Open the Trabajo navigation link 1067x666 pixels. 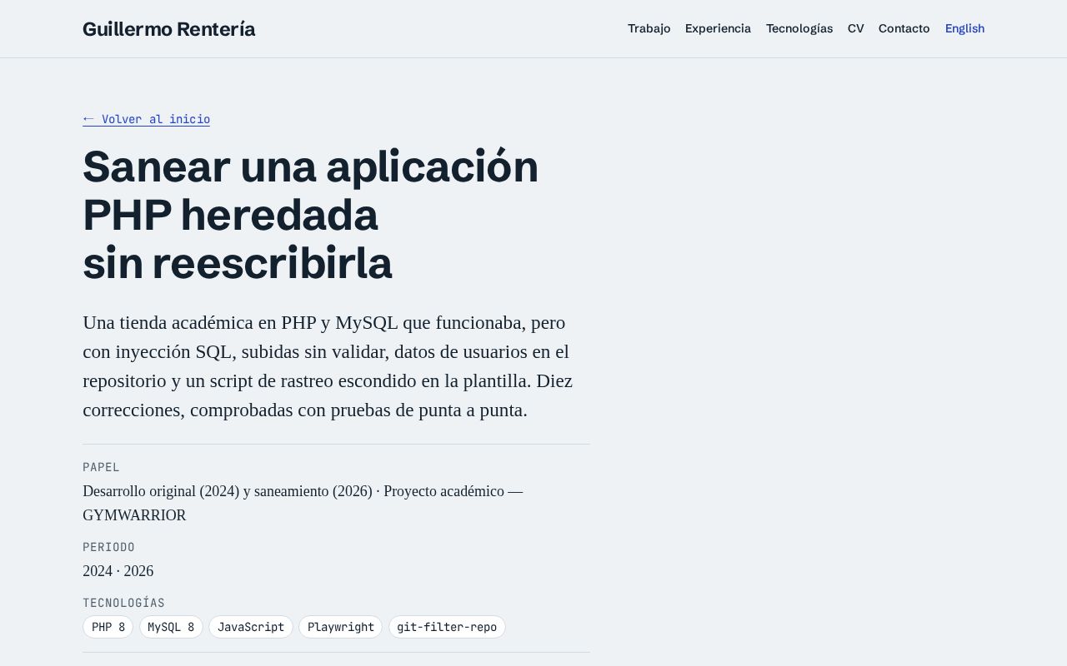tap(649, 28)
